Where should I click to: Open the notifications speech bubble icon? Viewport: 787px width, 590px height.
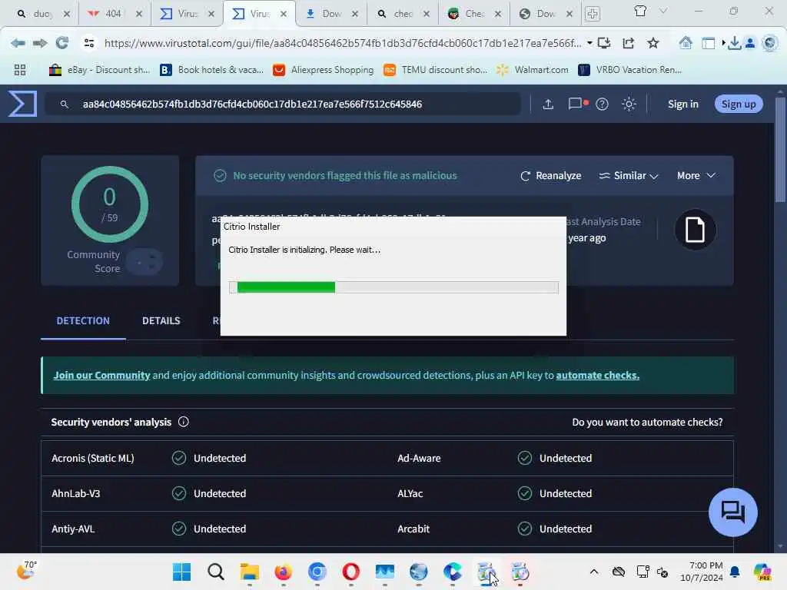577,104
